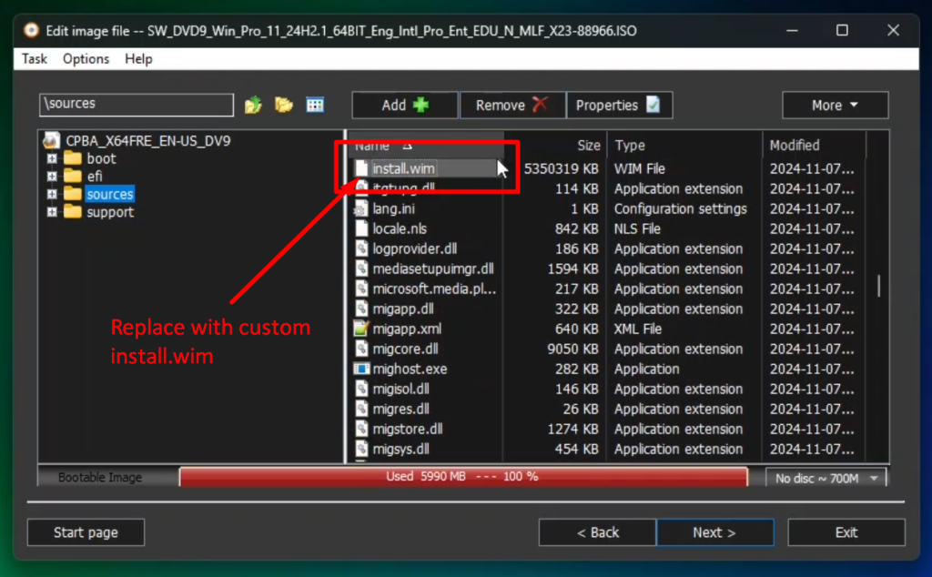Click the Add button

pyautogui.click(x=405, y=106)
